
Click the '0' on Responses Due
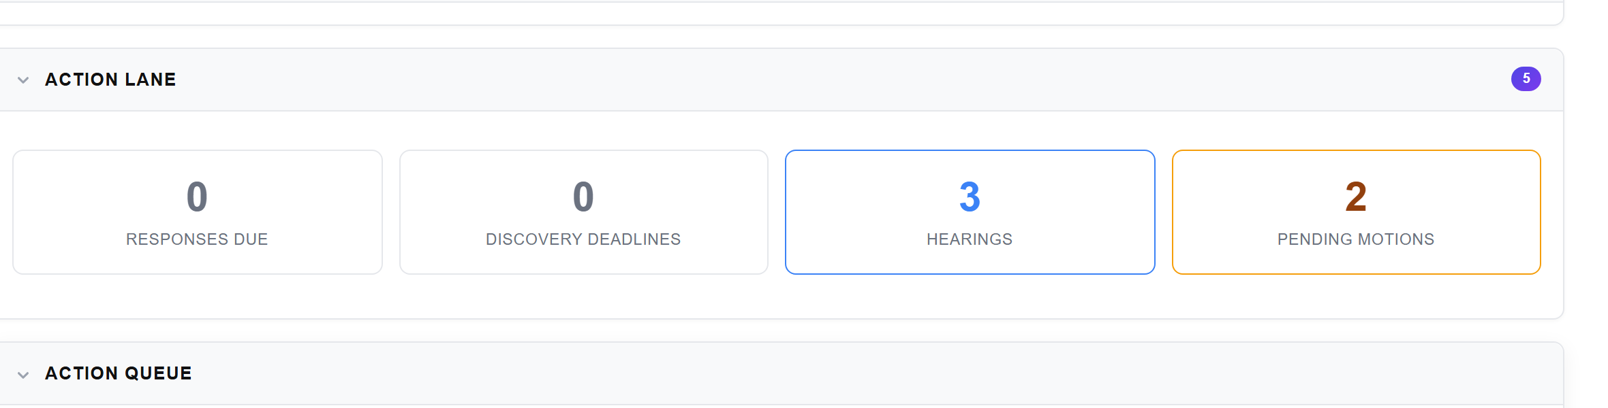(x=197, y=197)
